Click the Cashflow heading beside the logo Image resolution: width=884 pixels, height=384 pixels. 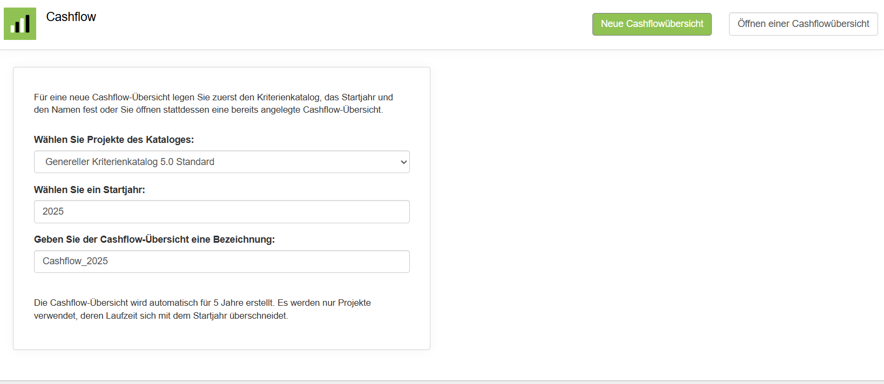tap(71, 17)
